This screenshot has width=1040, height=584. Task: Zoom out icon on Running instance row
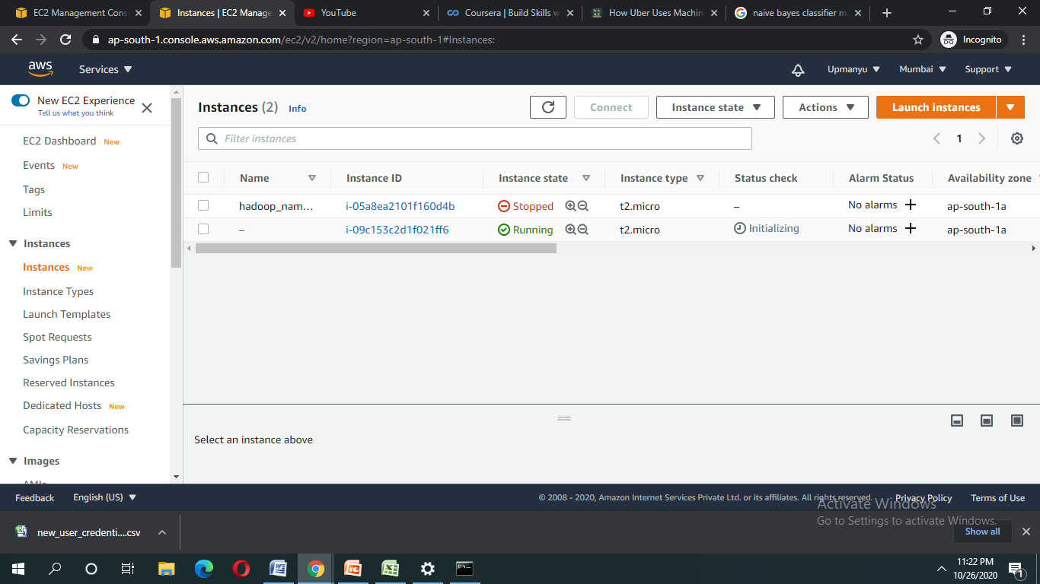click(583, 230)
